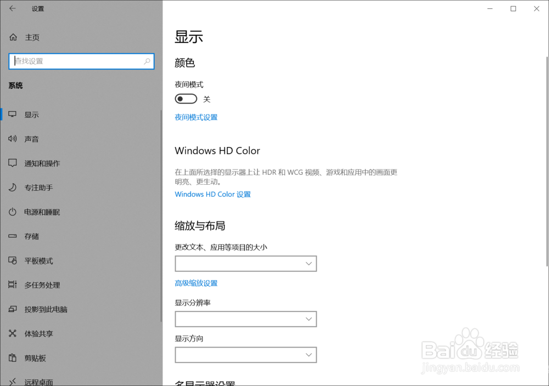Viewport: 549px width, 386px height.
Task: Click the power icon for 电源和睡眠
Action: pos(13,212)
